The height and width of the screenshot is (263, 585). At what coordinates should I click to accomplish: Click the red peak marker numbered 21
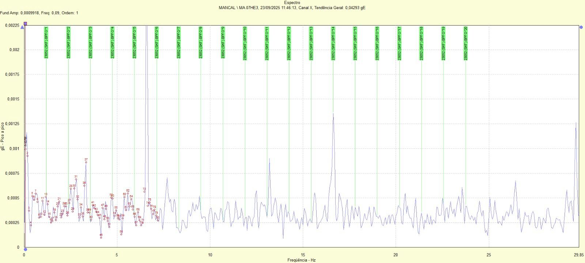tap(59, 202)
